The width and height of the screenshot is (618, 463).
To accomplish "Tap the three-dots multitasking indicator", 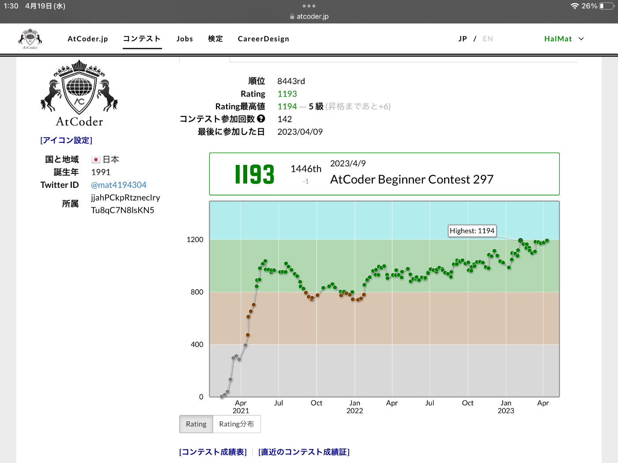I will tap(309, 6).
